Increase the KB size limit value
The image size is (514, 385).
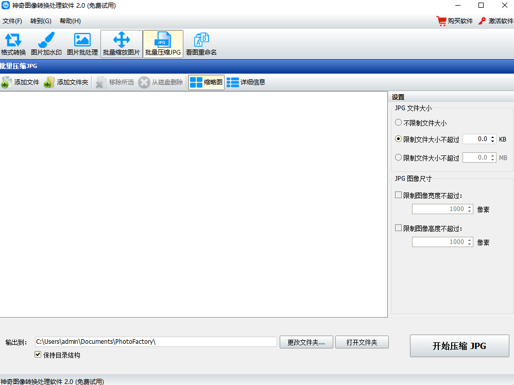(x=492, y=137)
